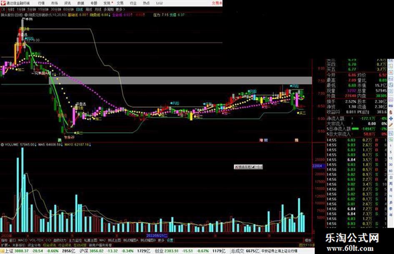Select 日 period in right sidebar
The image size is (394, 254).
tap(391, 178)
